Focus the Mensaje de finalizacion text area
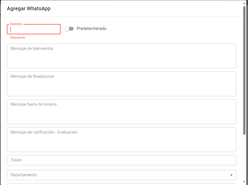The width and height of the screenshot is (248, 185). tap(121, 84)
